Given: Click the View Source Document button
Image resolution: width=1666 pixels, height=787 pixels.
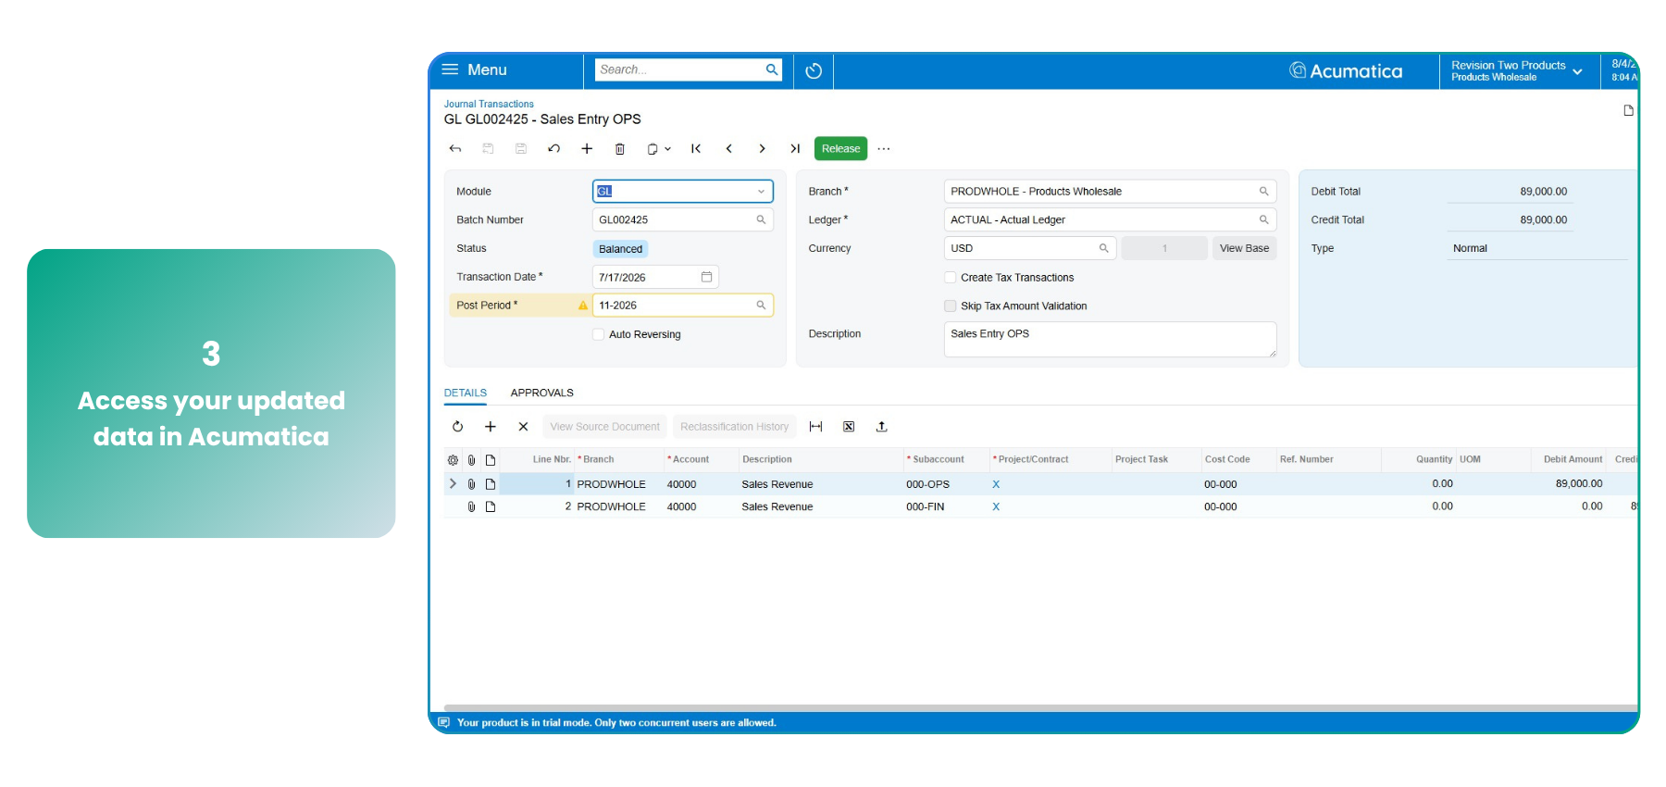Looking at the screenshot, I should (x=604, y=427).
